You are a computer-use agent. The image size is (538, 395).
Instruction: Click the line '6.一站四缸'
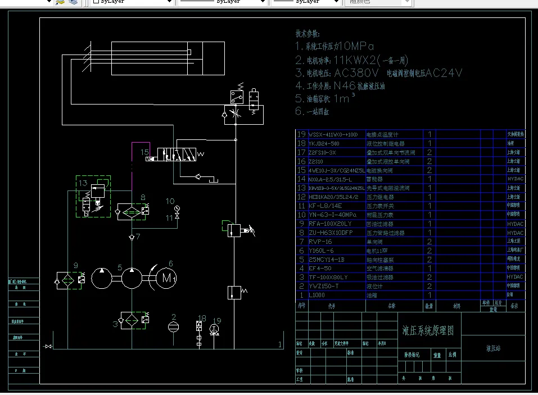[x=312, y=111]
